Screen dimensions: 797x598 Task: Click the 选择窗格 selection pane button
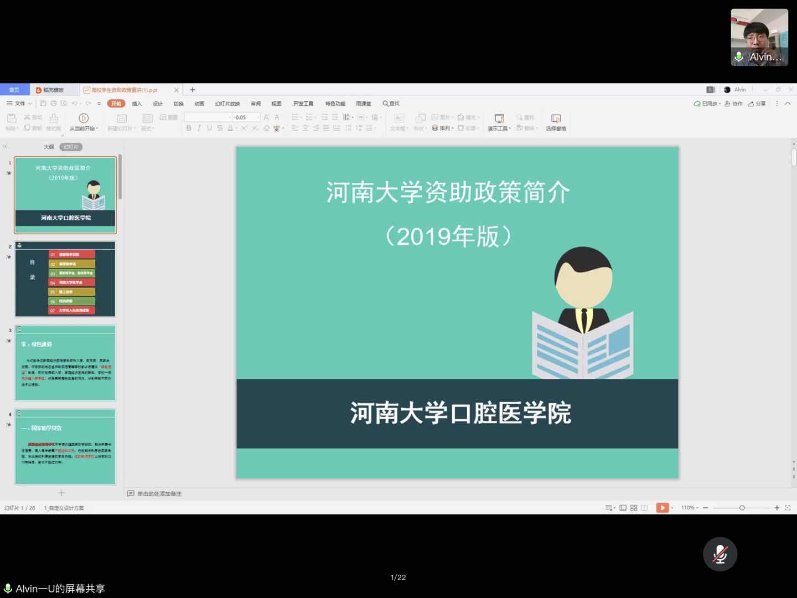point(556,122)
